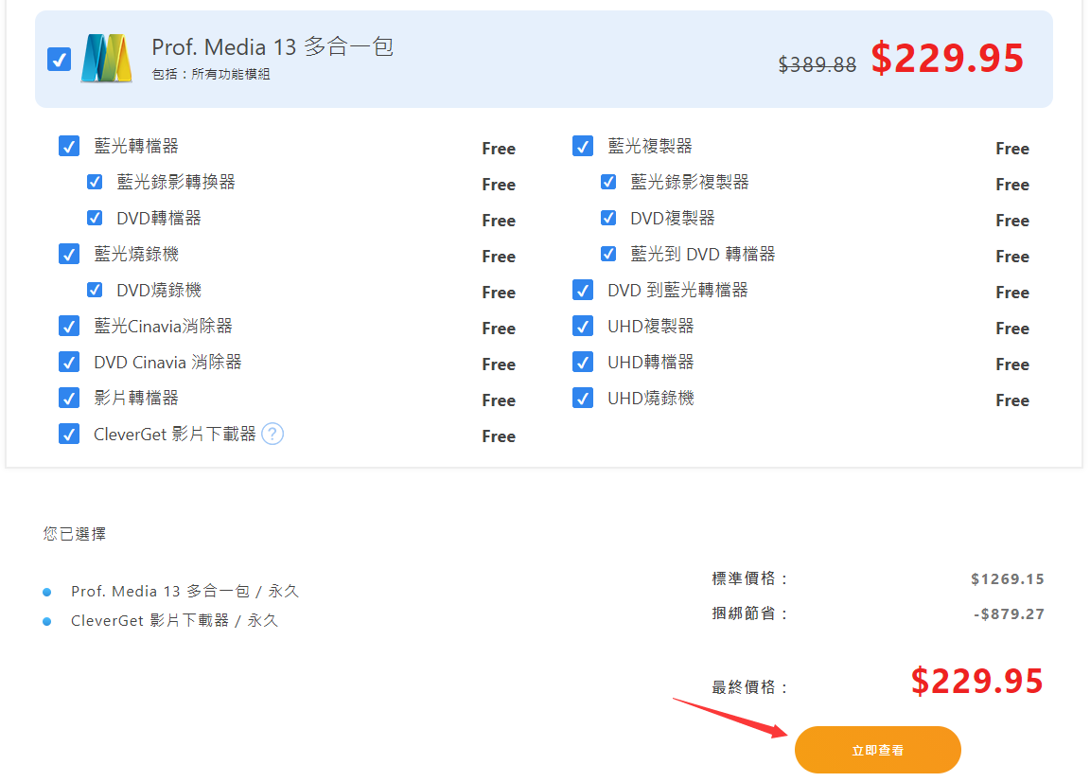Toggle the 藍光複製器 checkbox
Viewport: 1090px width, 782px height.
[x=583, y=146]
